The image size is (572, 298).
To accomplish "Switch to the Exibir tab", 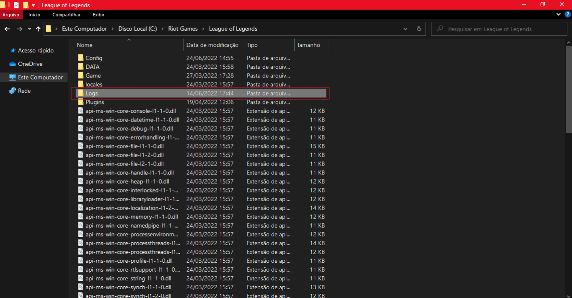I will (98, 15).
